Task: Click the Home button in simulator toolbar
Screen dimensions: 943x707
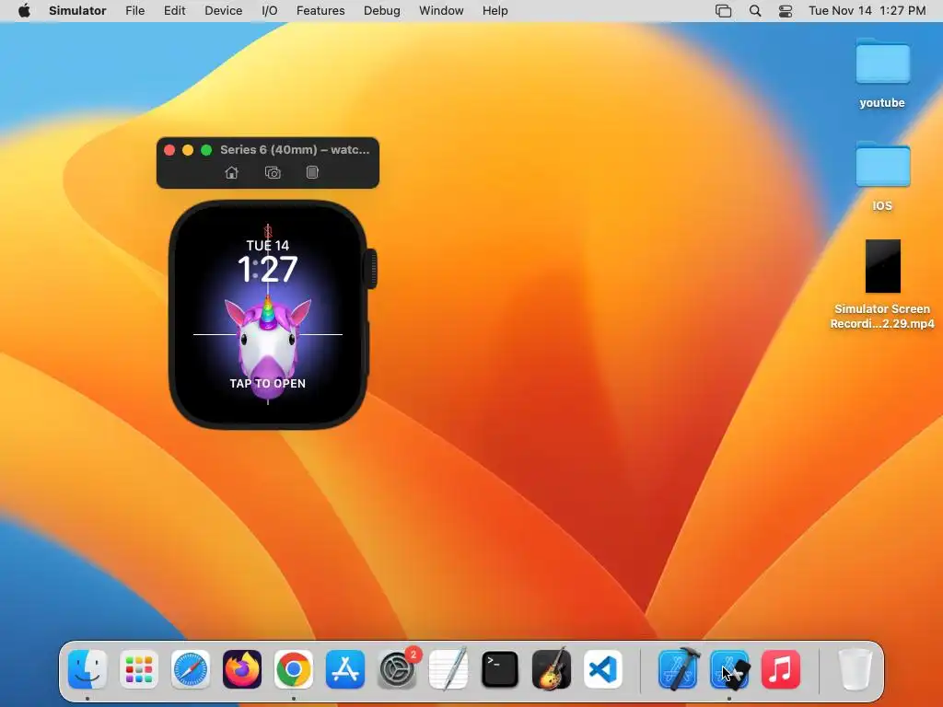Action: point(231,173)
